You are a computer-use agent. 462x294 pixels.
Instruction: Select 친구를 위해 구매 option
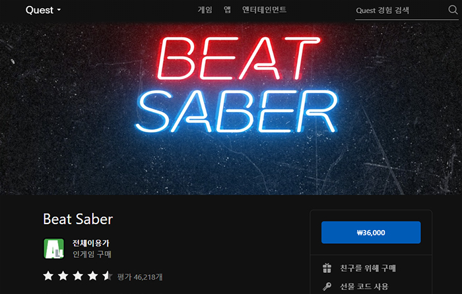pyautogui.click(x=368, y=268)
